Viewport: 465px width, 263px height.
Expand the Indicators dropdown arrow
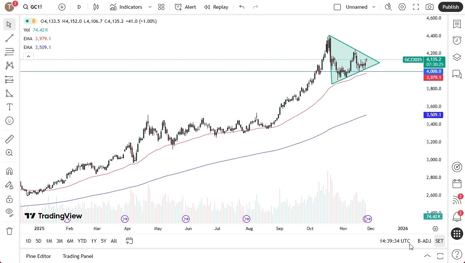(x=149, y=7)
